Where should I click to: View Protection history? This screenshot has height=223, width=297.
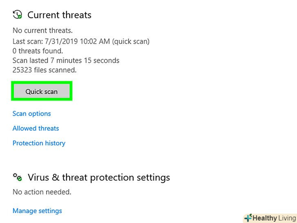click(39, 143)
